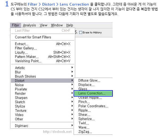Choose Twirl distort filter
160x139 pixels.
click(93, 123)
